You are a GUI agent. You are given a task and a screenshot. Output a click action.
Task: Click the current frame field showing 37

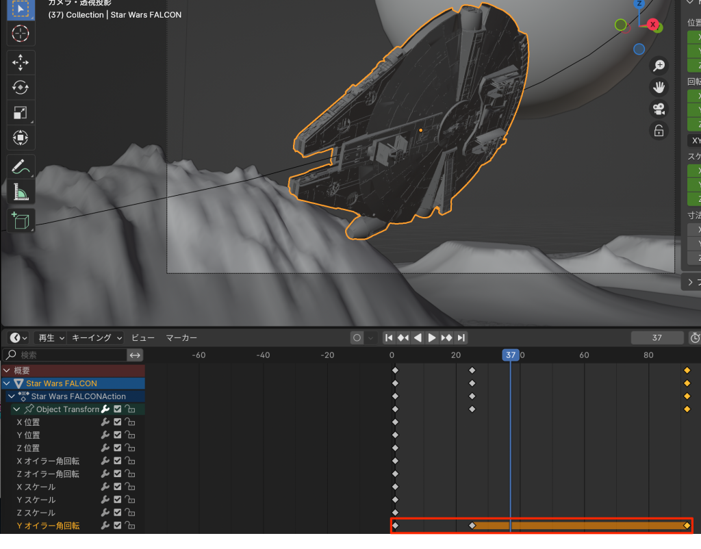pos(657,337)
